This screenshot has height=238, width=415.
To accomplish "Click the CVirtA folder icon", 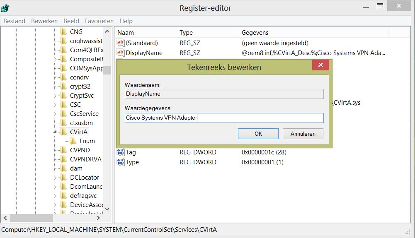I will coord(63,132).
